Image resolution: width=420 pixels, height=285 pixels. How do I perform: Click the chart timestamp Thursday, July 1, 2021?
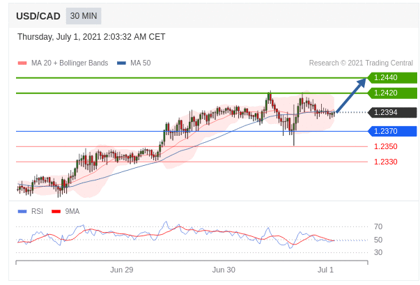tap(91, 37)
